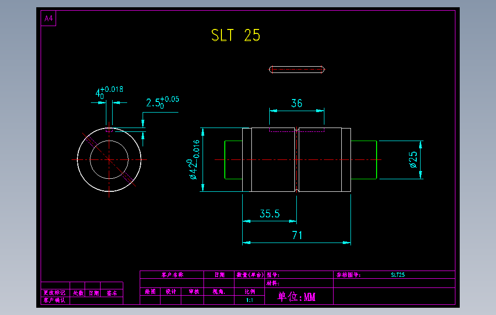
Task: Select the "签名" revision table cell
Action: (x=112, y=293)
